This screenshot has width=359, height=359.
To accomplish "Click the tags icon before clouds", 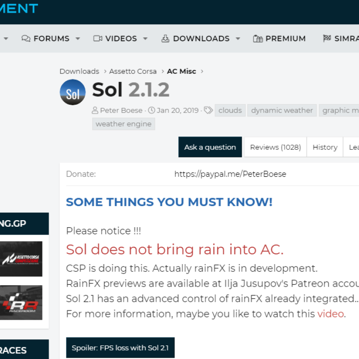I will pyautogui.click(x=208, y=110).
